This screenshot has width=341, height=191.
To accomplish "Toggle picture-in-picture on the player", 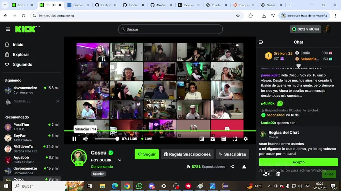I will click(x=202, y=139).
